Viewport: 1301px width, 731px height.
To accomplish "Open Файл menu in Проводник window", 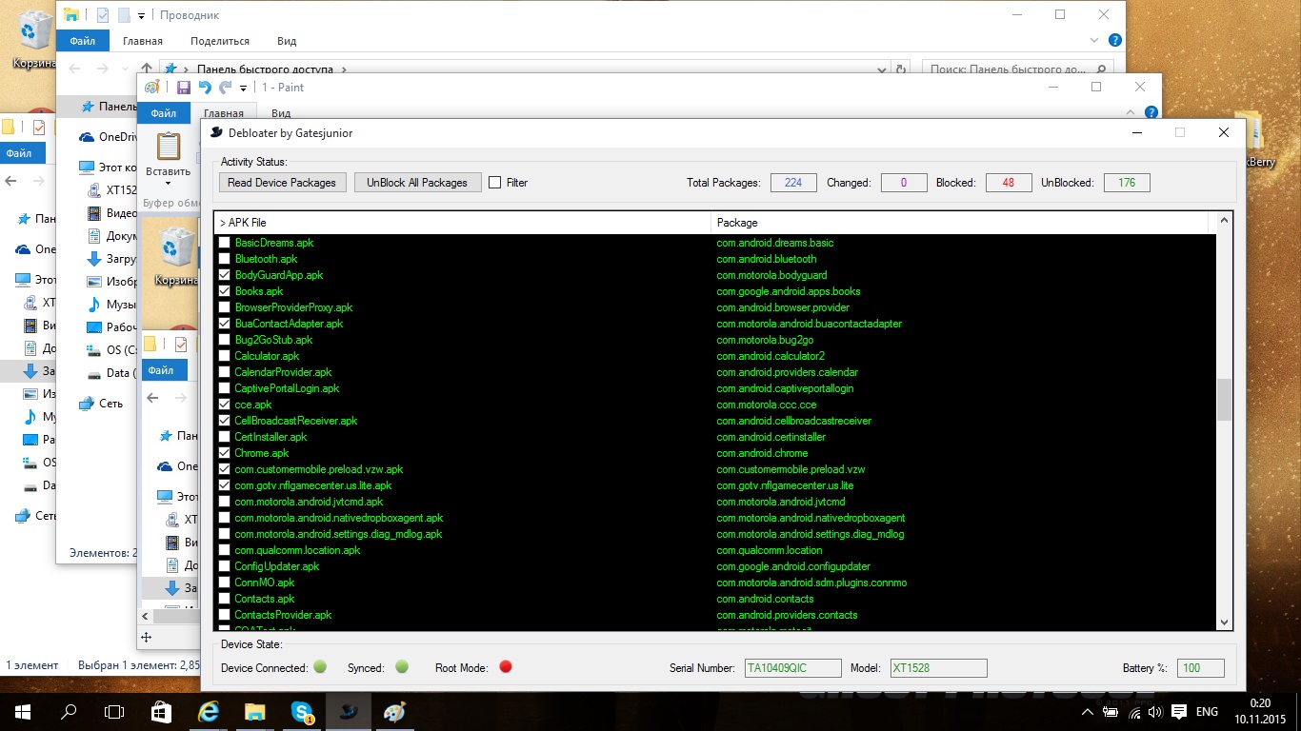I will coord(82,41).
